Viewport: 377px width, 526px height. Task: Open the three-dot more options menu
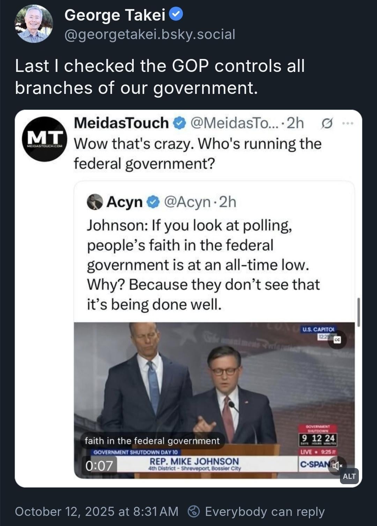[348, 123]
